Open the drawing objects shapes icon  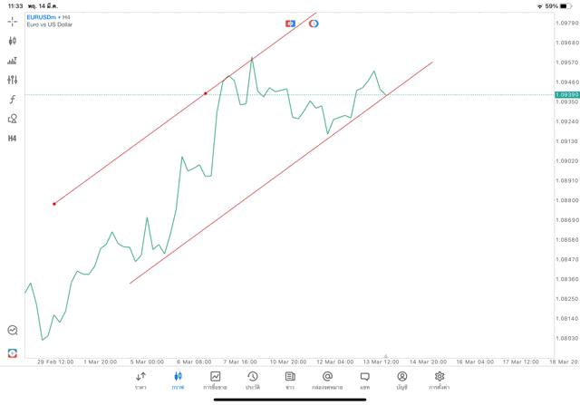[13, 119]
